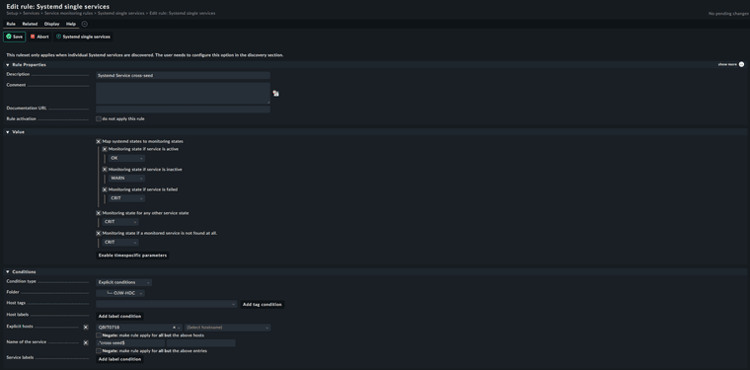750x370 pixels.
Task: Open the (Select hostname) dropdown
Action: pos(228,328)
